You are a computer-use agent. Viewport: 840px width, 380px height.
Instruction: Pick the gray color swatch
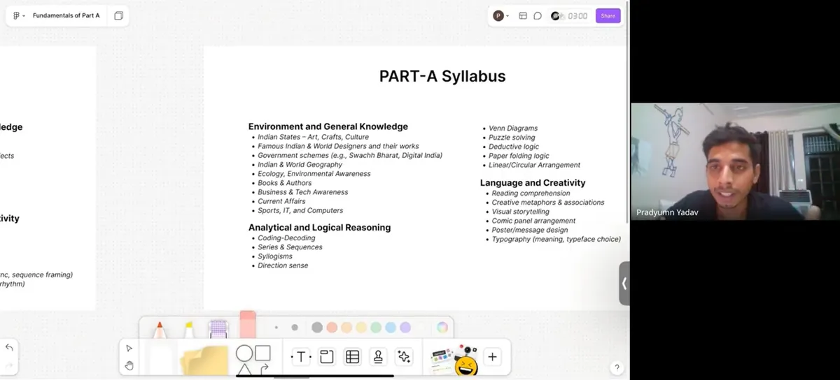coord(317,327)
